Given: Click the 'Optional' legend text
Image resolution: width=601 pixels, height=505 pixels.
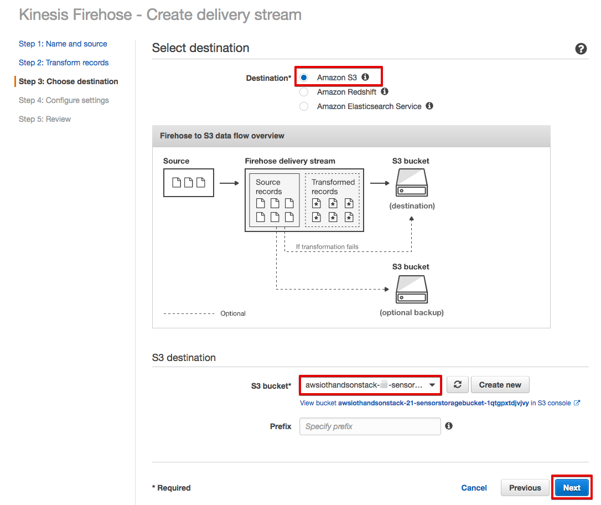Looking at the screenshot, I should (232, 313).
